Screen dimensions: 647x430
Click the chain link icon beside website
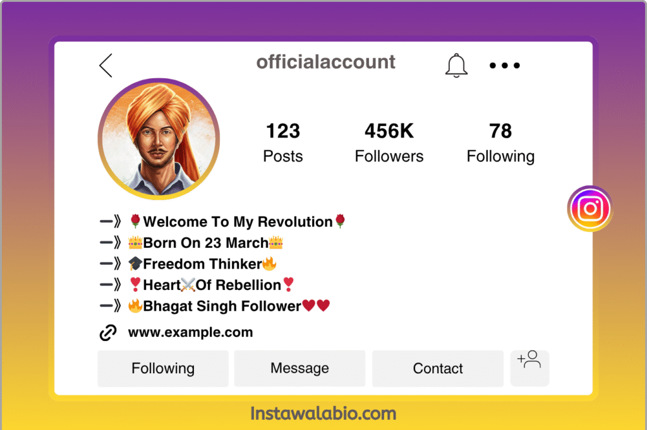pos(108,332)
